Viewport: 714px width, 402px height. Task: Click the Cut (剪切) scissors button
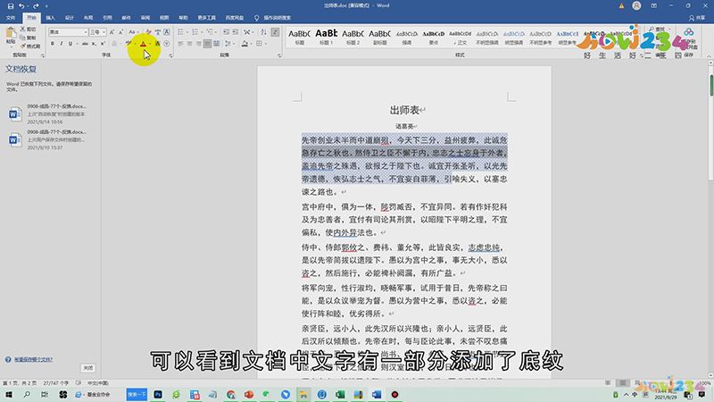click(29, 29)
